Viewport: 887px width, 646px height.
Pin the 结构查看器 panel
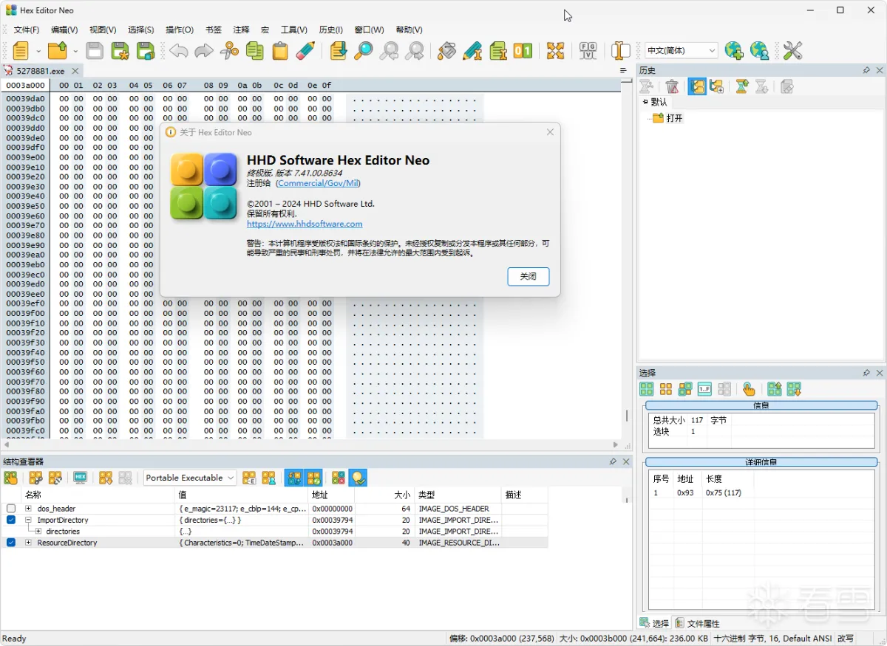[613, 461]
